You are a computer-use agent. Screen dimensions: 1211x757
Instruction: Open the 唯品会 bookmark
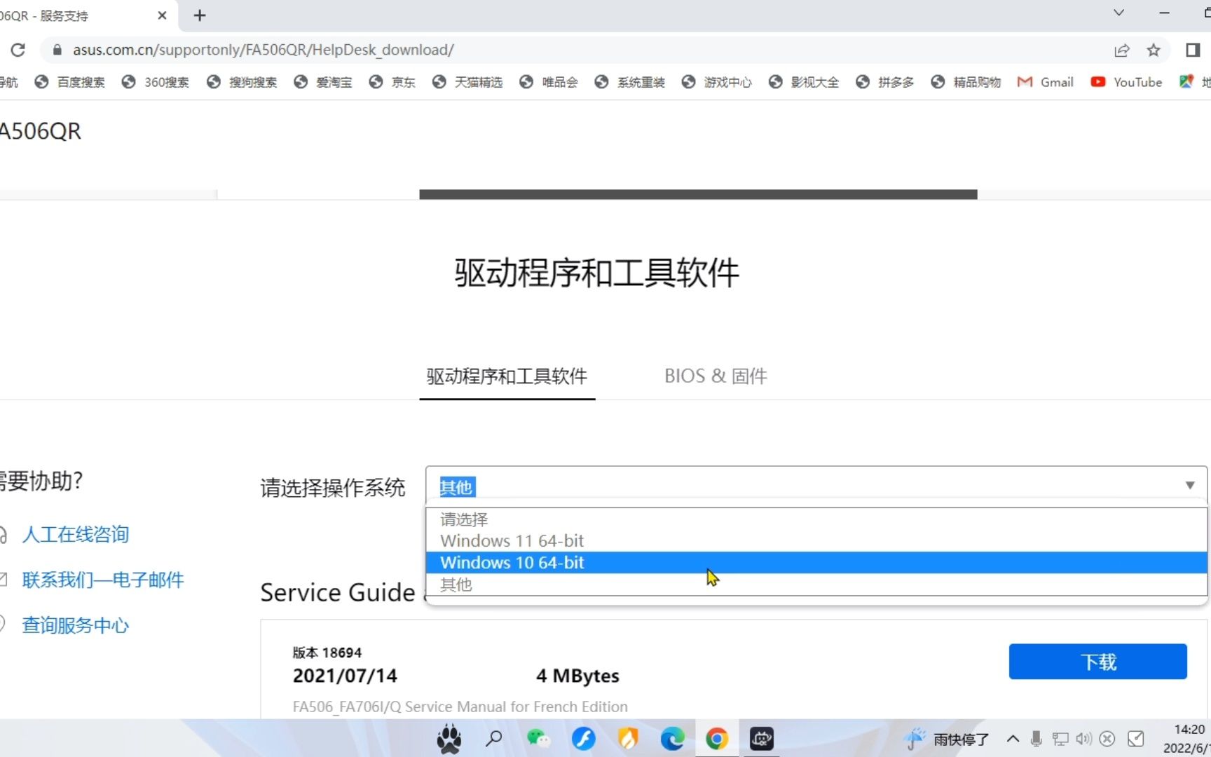pyautogui.click(x=549, y=82)
